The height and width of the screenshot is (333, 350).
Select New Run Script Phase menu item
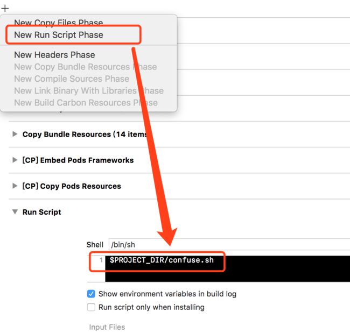pos(59,35)
